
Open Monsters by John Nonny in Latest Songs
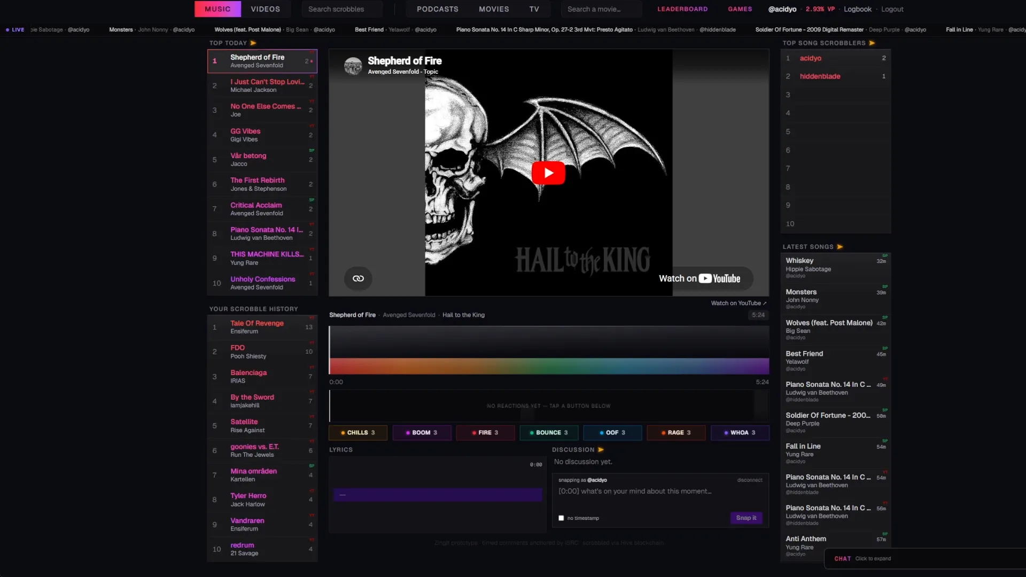[x=836, y=299]
